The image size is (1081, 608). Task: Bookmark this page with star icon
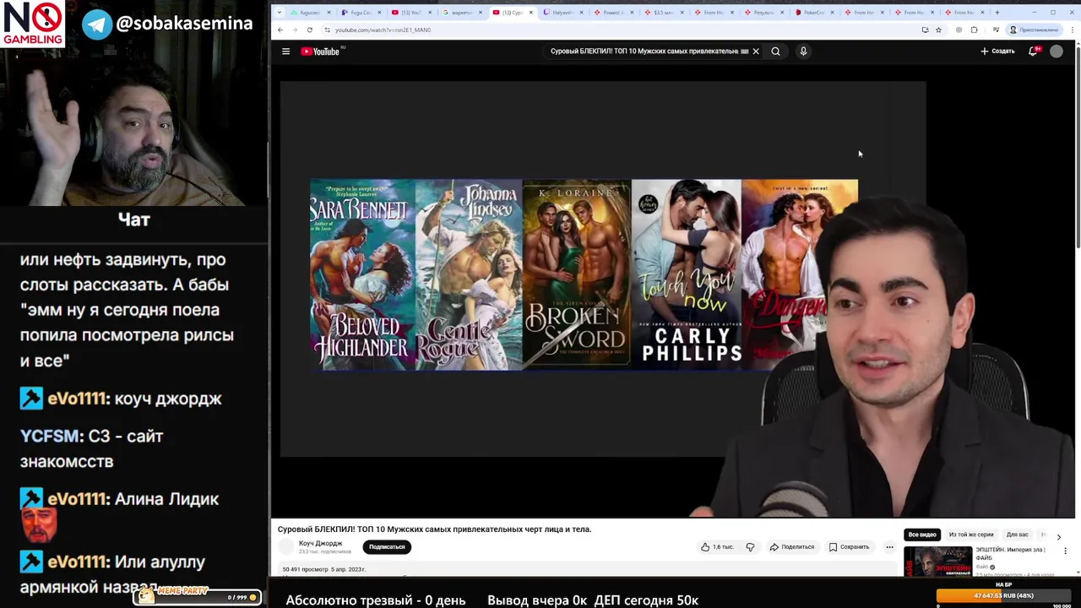coord(938,30)
